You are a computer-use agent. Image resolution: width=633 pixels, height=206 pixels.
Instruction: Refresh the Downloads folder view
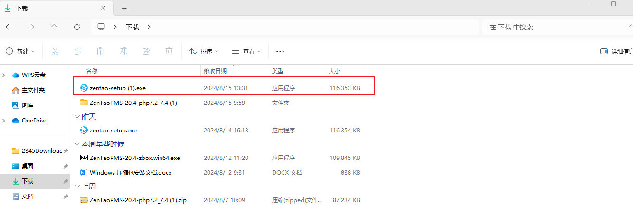[x=77, y=27]
